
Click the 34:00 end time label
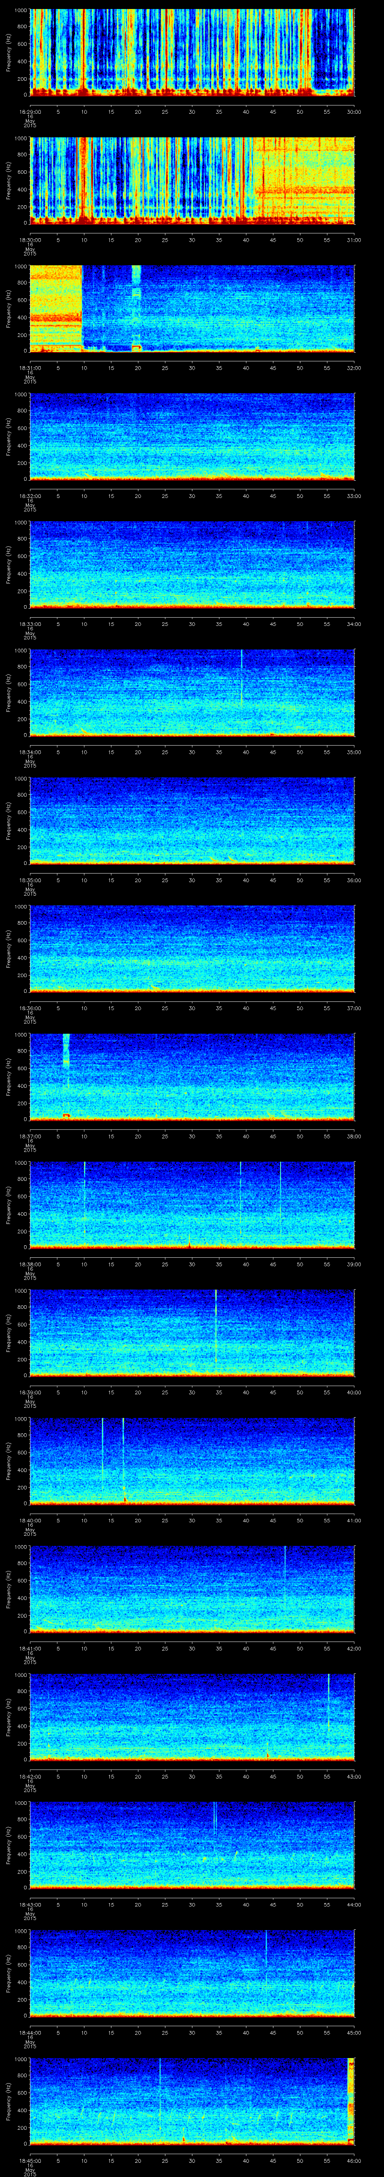coord(354,624)
